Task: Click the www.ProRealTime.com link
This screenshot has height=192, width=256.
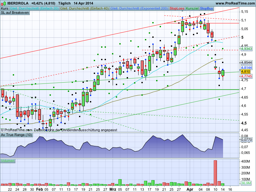Action: coord(235,3)
